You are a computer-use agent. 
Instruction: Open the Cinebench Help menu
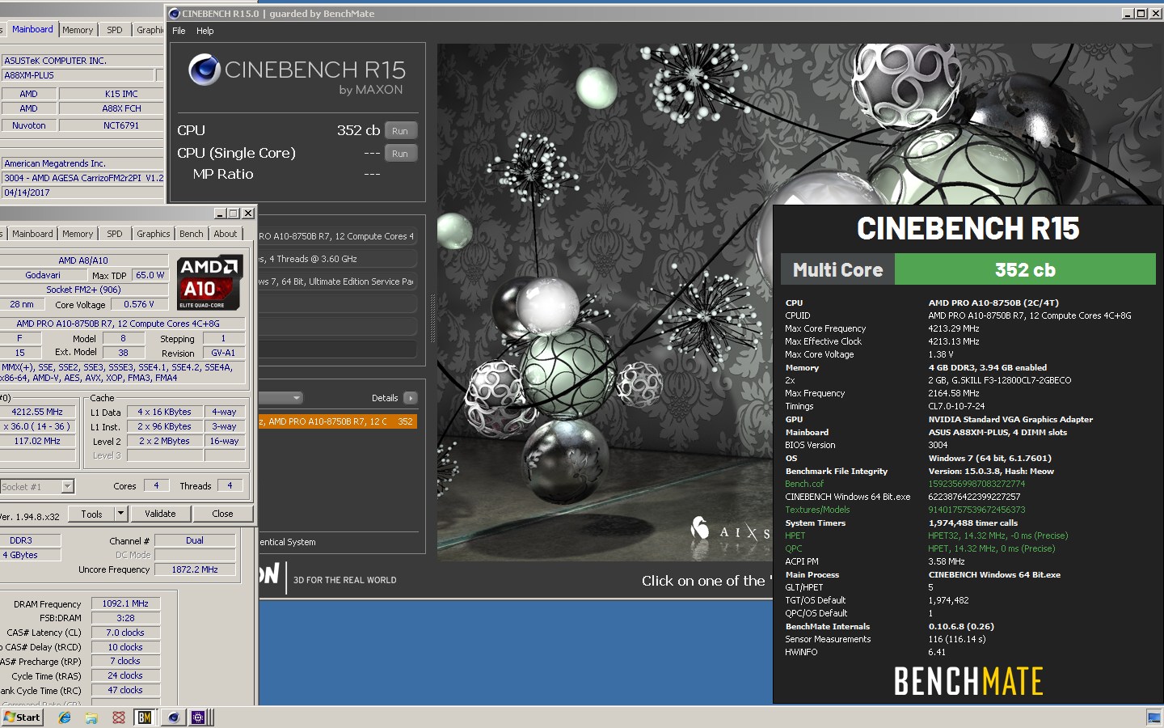point(205,31)
